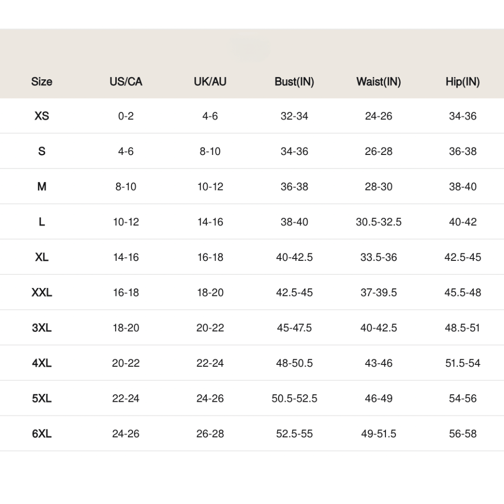Viewport: 504px width, 504px height.
Task: Click the UK/AU column header
Action: [x=210, y=82]
